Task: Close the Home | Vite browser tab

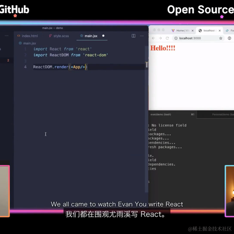Action: point(193,31)
